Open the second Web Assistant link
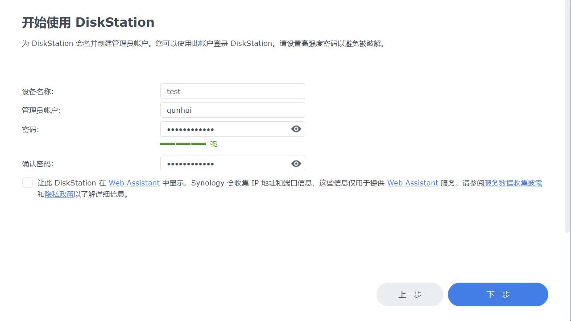This screenshot has width=571, height=321. click(x=412, y=183)
